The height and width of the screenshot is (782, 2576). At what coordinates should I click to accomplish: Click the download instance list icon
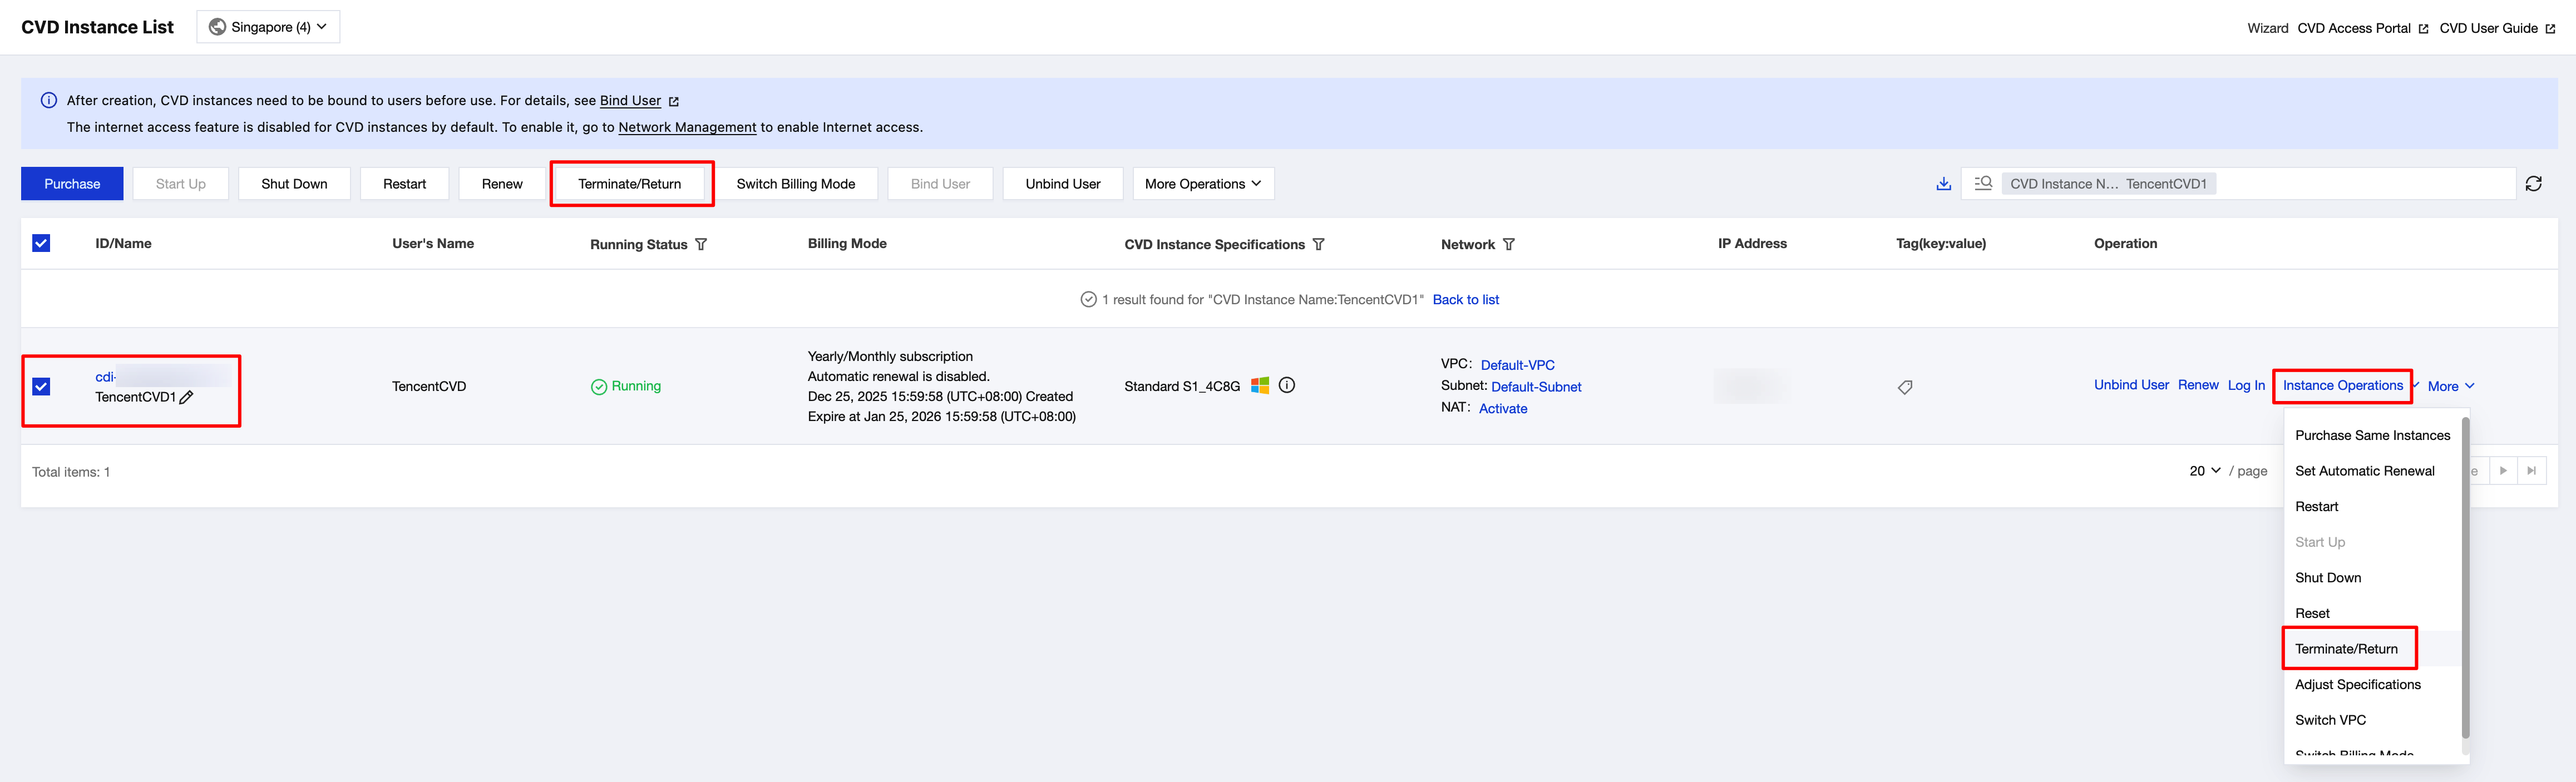coord(1943,184)
